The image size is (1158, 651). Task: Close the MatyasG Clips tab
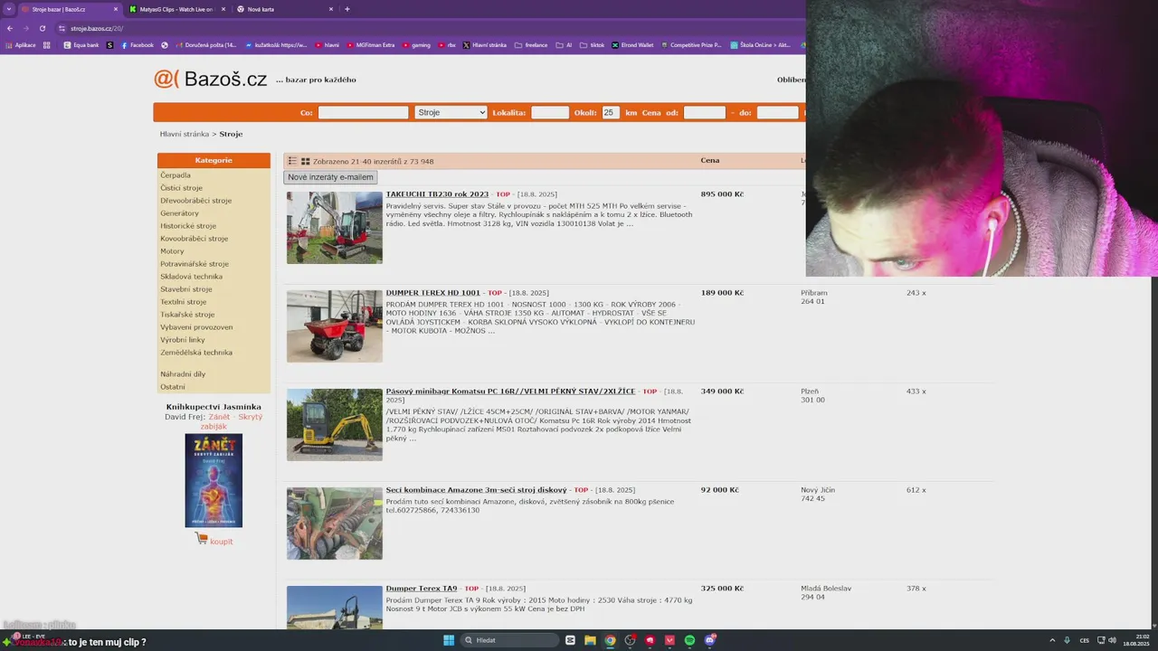[223, 9]
